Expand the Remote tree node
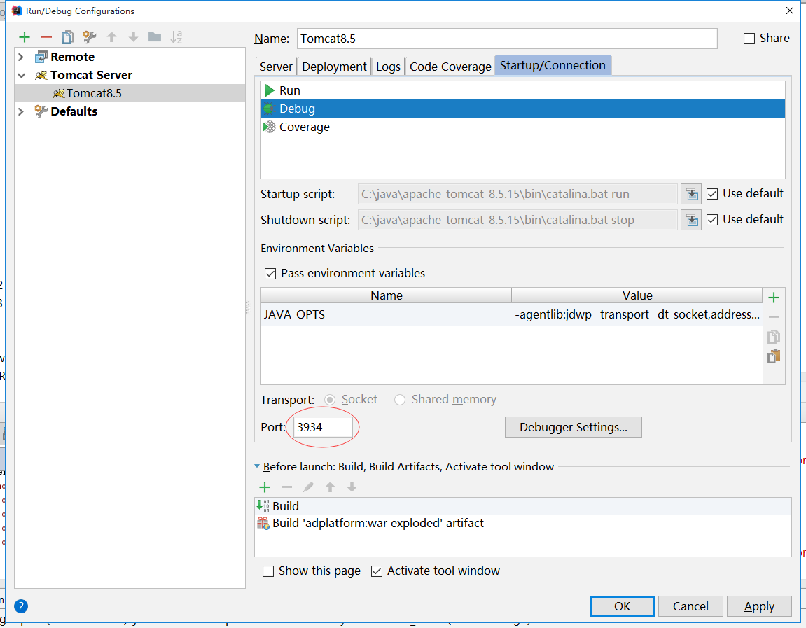 [x=21, y=57]
